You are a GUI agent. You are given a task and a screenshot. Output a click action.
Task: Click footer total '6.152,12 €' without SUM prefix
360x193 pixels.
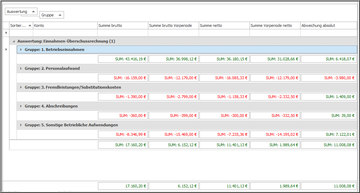[x=187, y=186]
